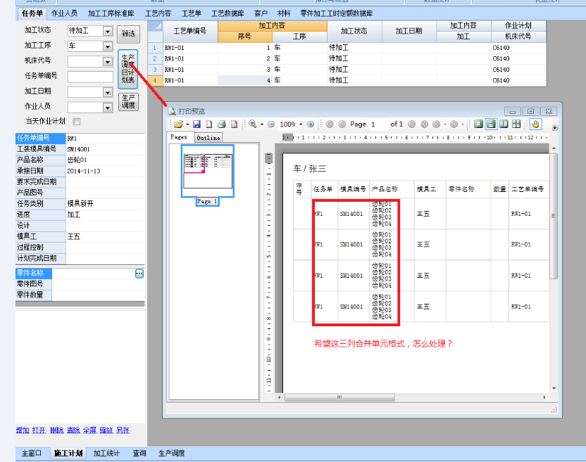Go to the previous page in preview
The image size is (586, 462).
[342, 124]
